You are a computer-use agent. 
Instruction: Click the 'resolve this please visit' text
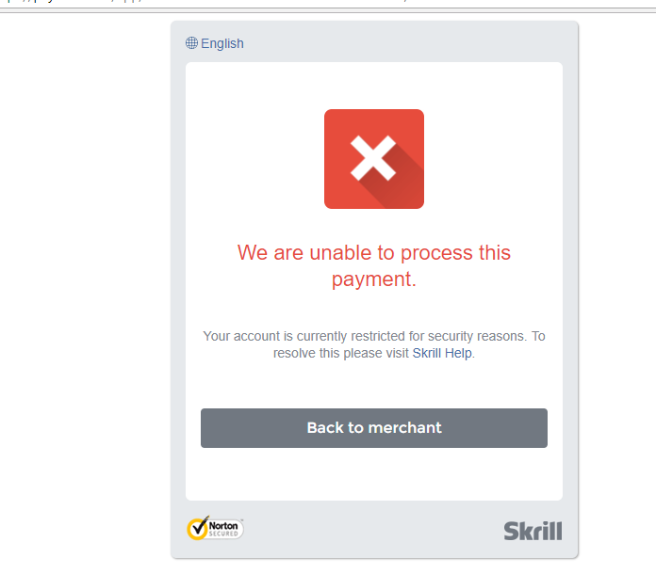coord(341,353)
